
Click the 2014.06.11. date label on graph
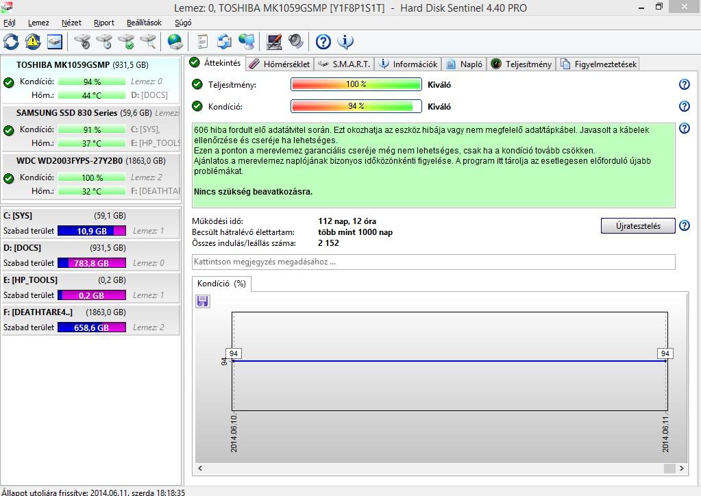click(x=665, y=434)
